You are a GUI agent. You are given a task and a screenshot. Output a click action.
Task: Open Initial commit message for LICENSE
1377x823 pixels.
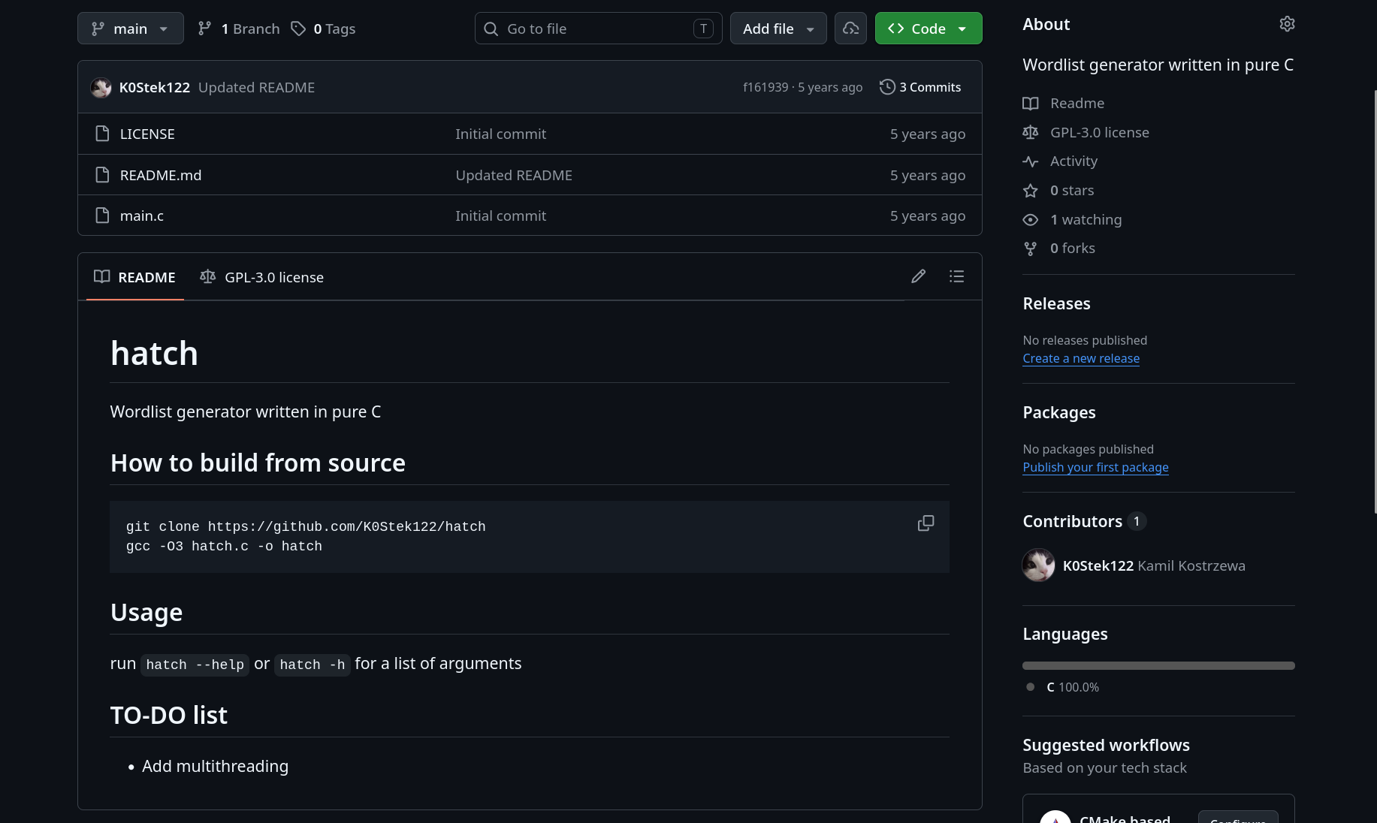coord(500,134)
